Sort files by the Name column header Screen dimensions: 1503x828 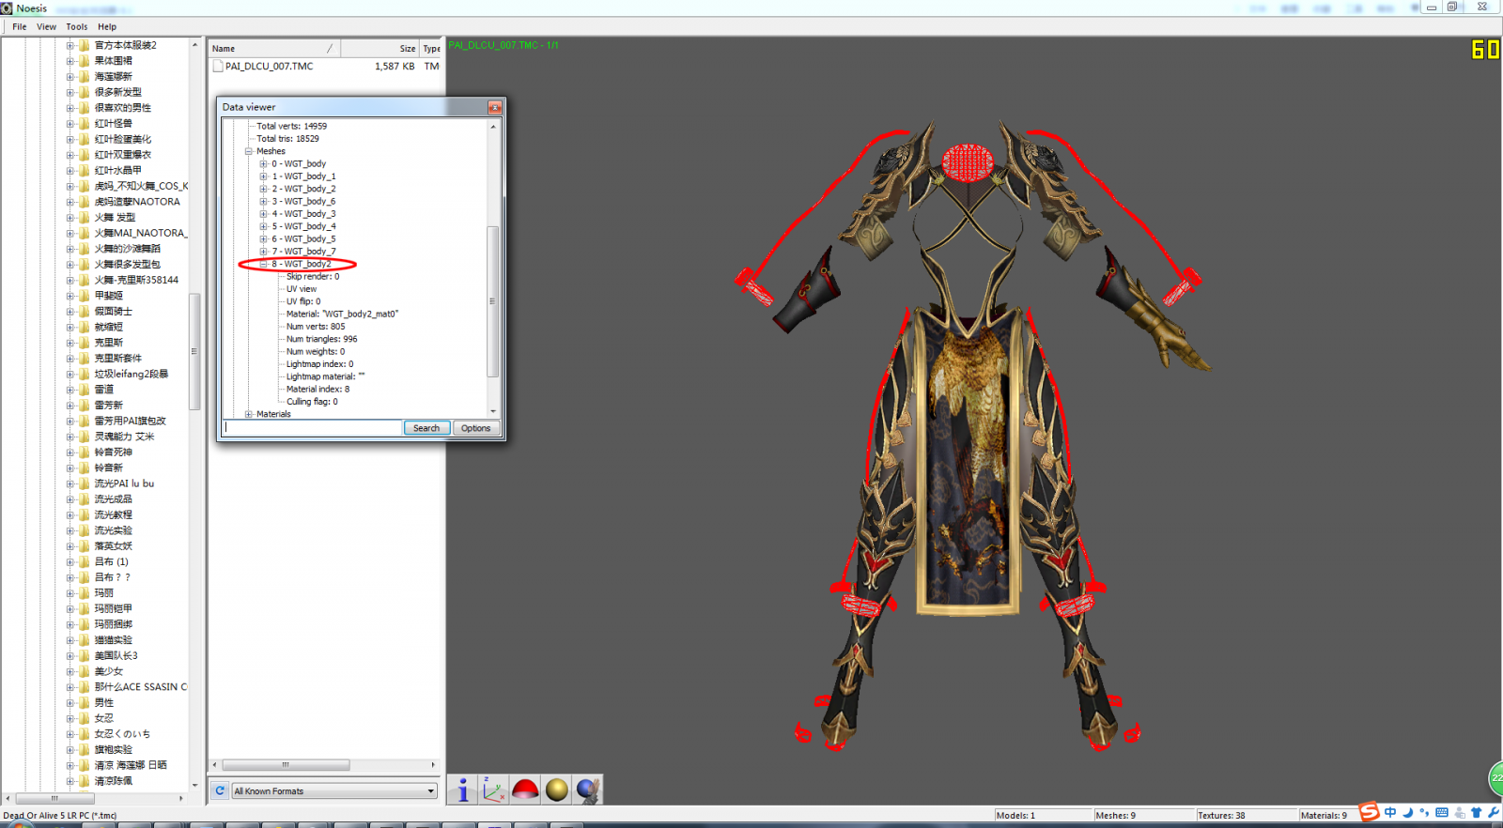pos(274,49)
